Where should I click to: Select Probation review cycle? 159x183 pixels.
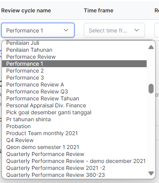[x=74, y=126]
